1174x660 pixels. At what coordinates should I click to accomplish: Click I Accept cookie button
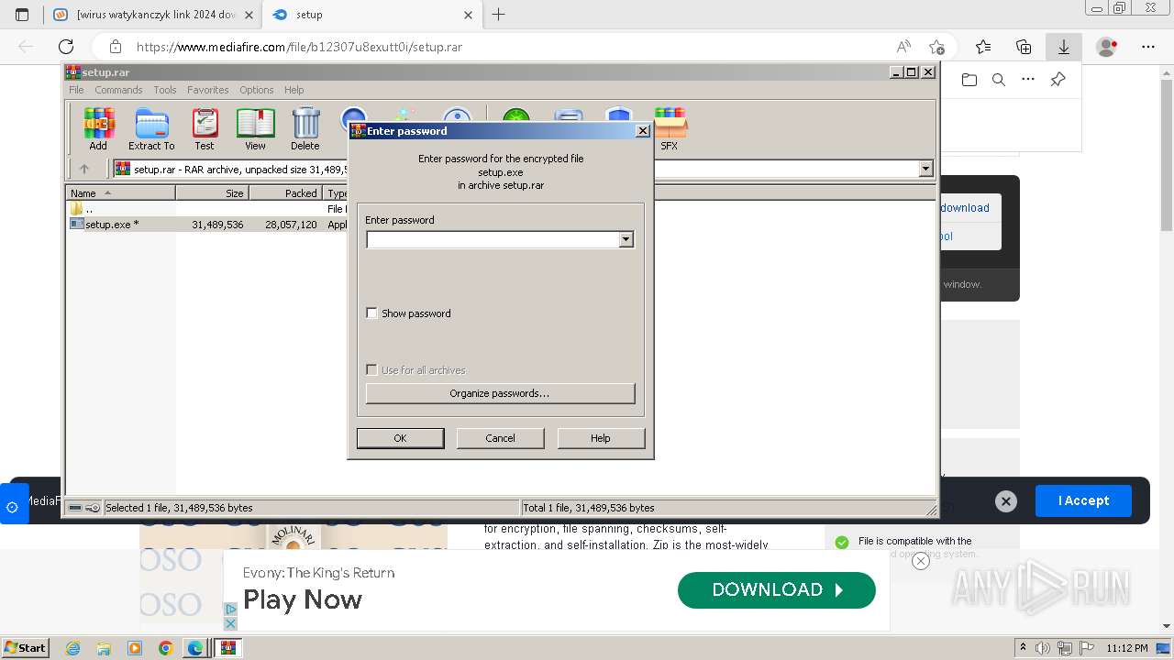pos(1083,500)
